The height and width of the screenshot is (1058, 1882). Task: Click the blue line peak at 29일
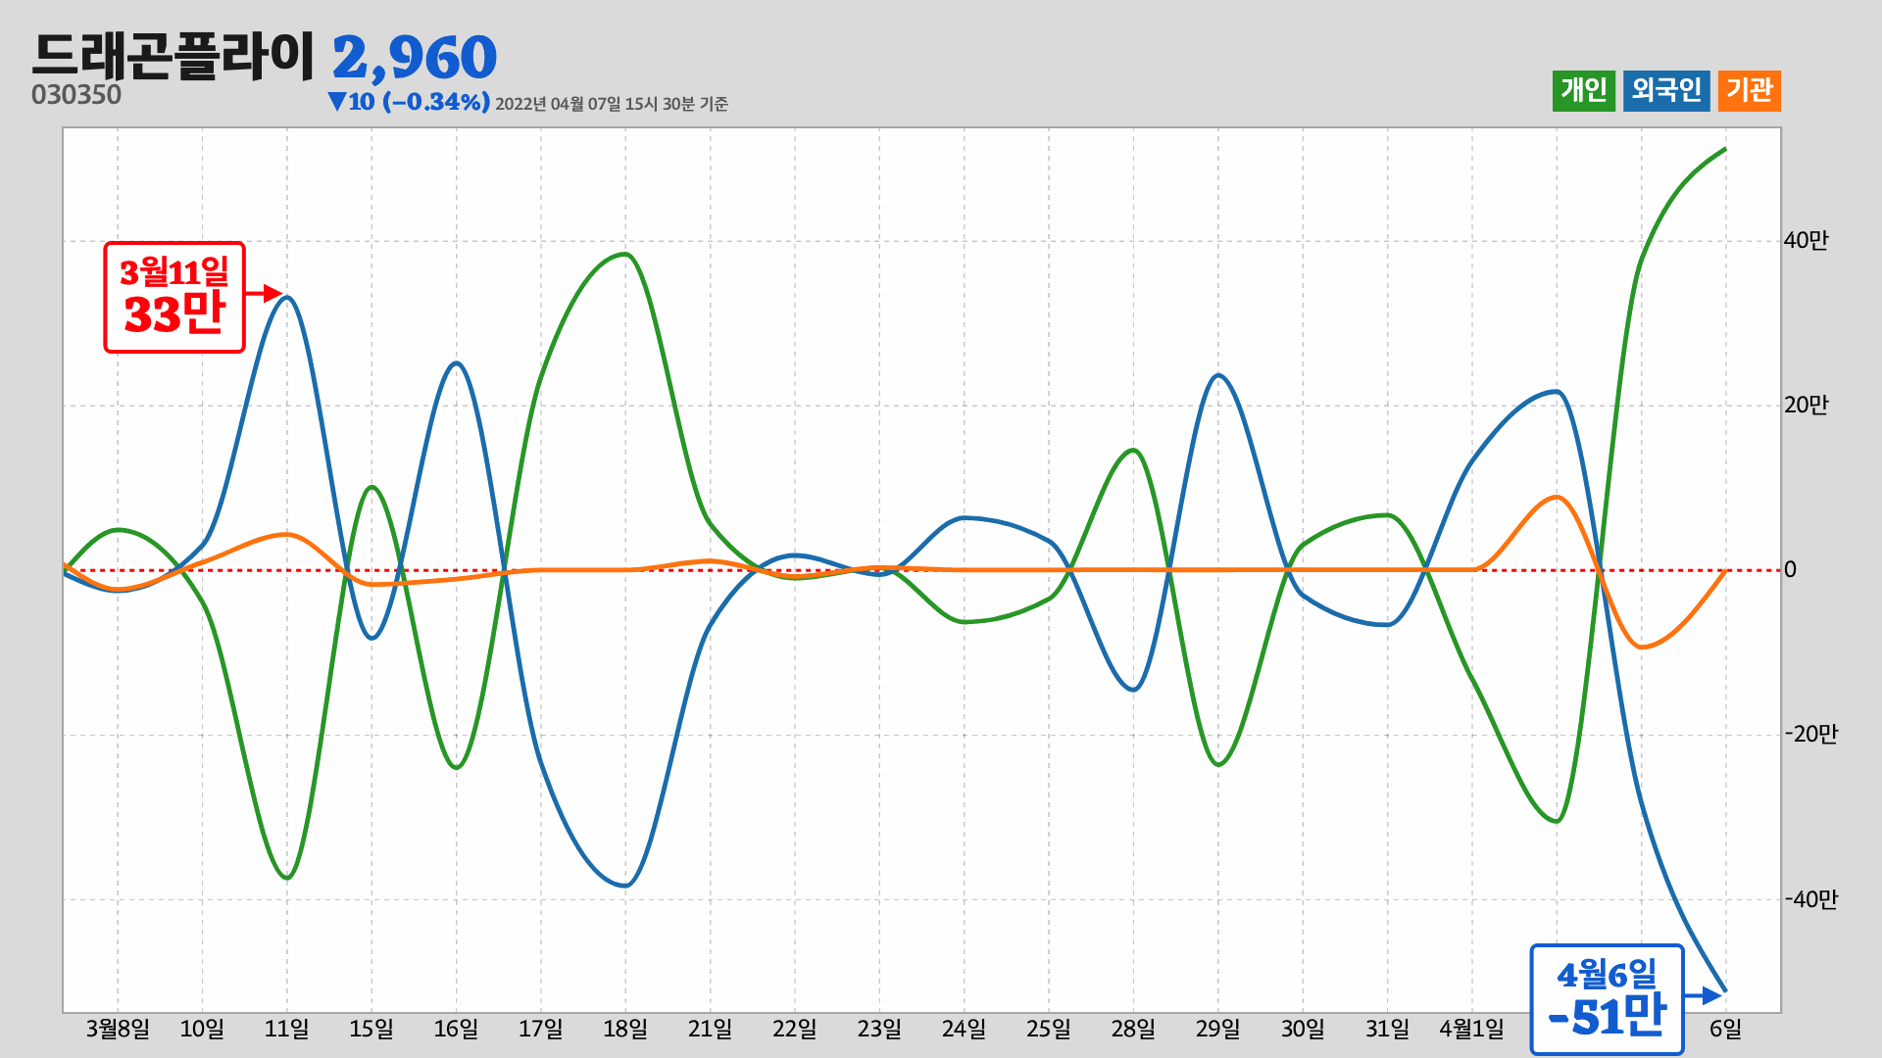(x=1218, y=376)
